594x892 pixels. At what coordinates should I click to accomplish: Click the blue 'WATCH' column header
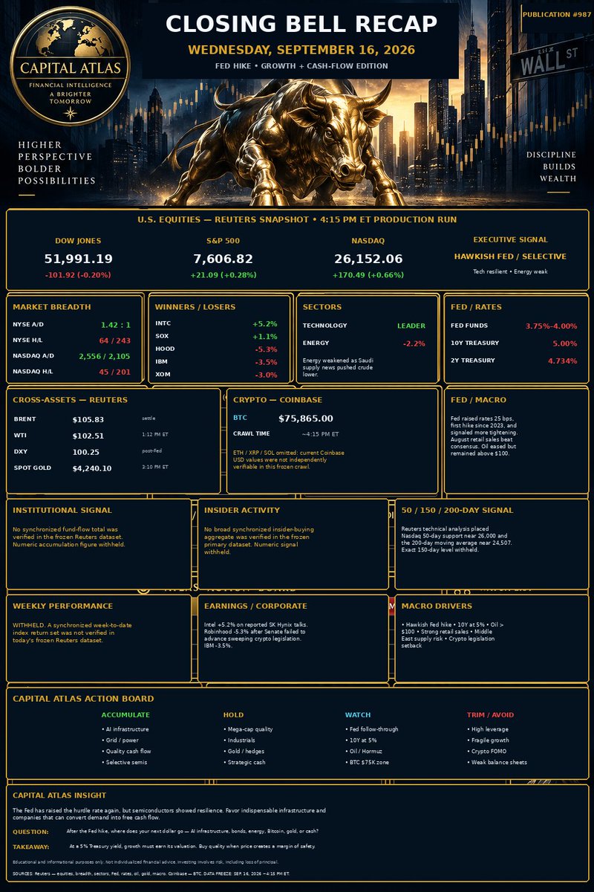pos(358,715)
